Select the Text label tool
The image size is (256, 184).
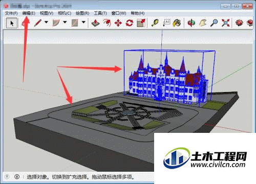click(x=166, y=23)
